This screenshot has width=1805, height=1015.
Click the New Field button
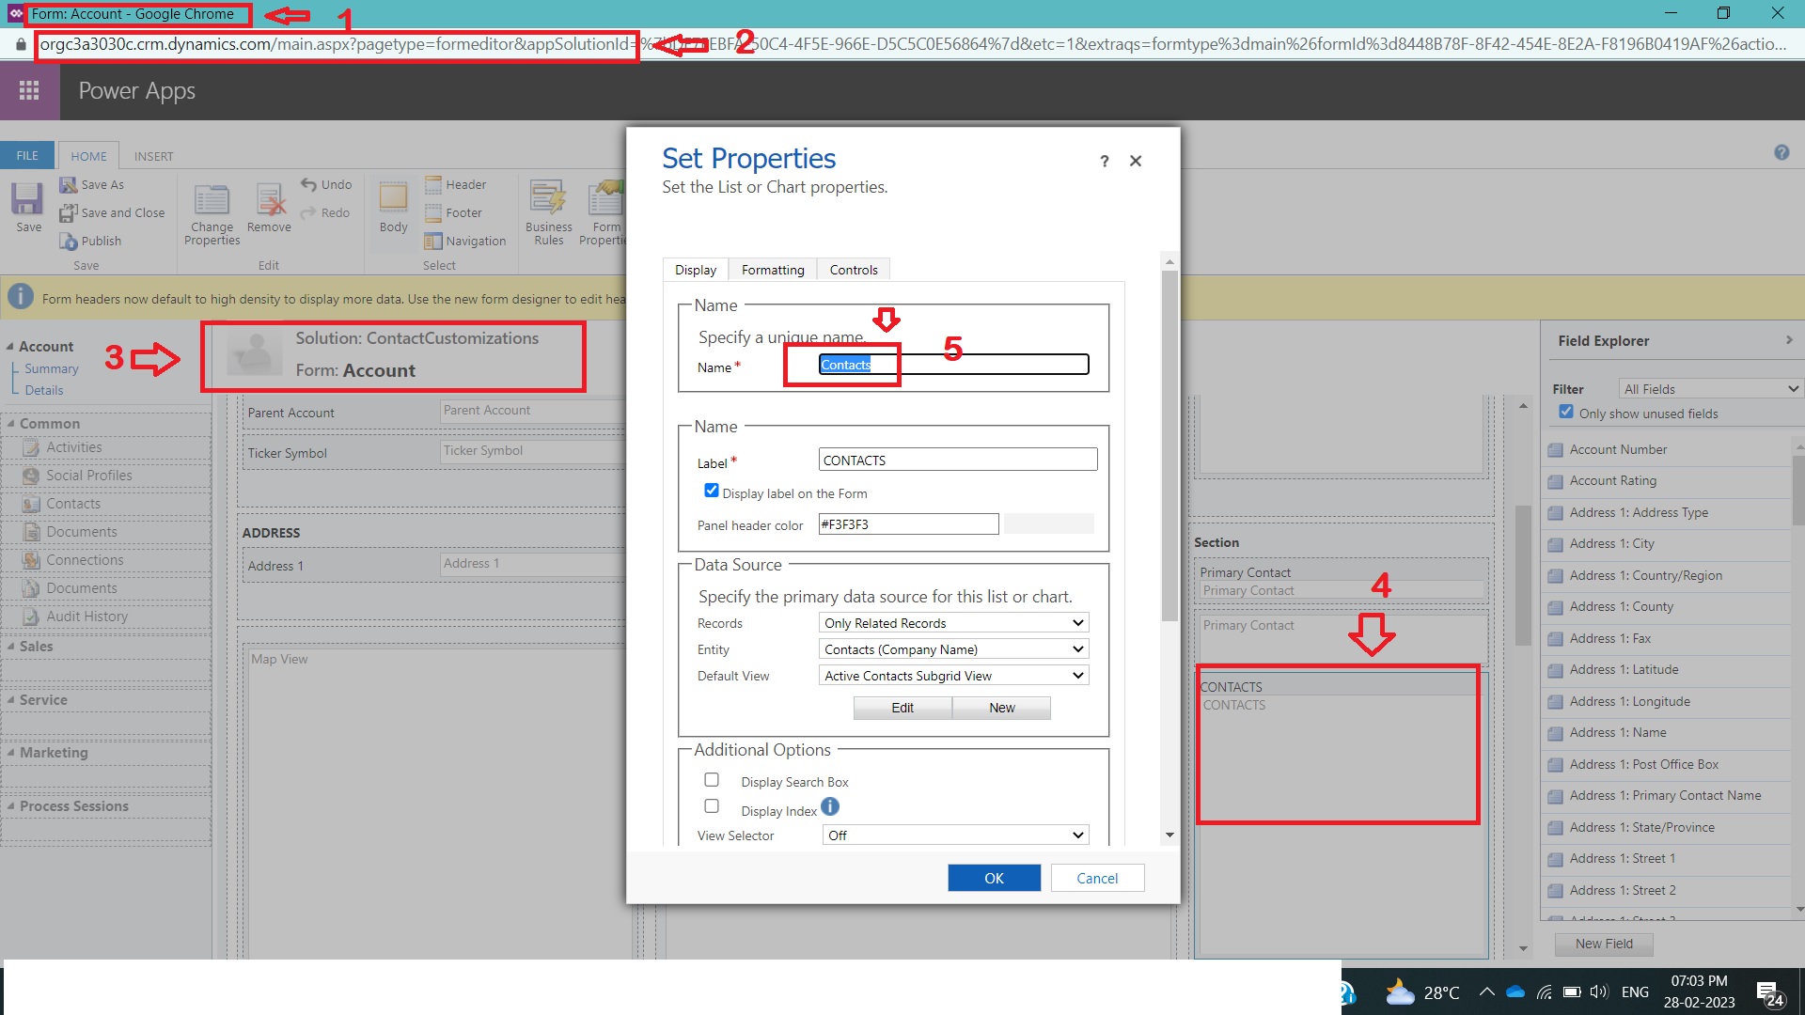(x=1604, y=944)
